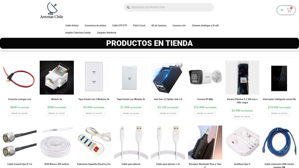
Task: Open the Conectores de antena category
Action: point(95,26)
